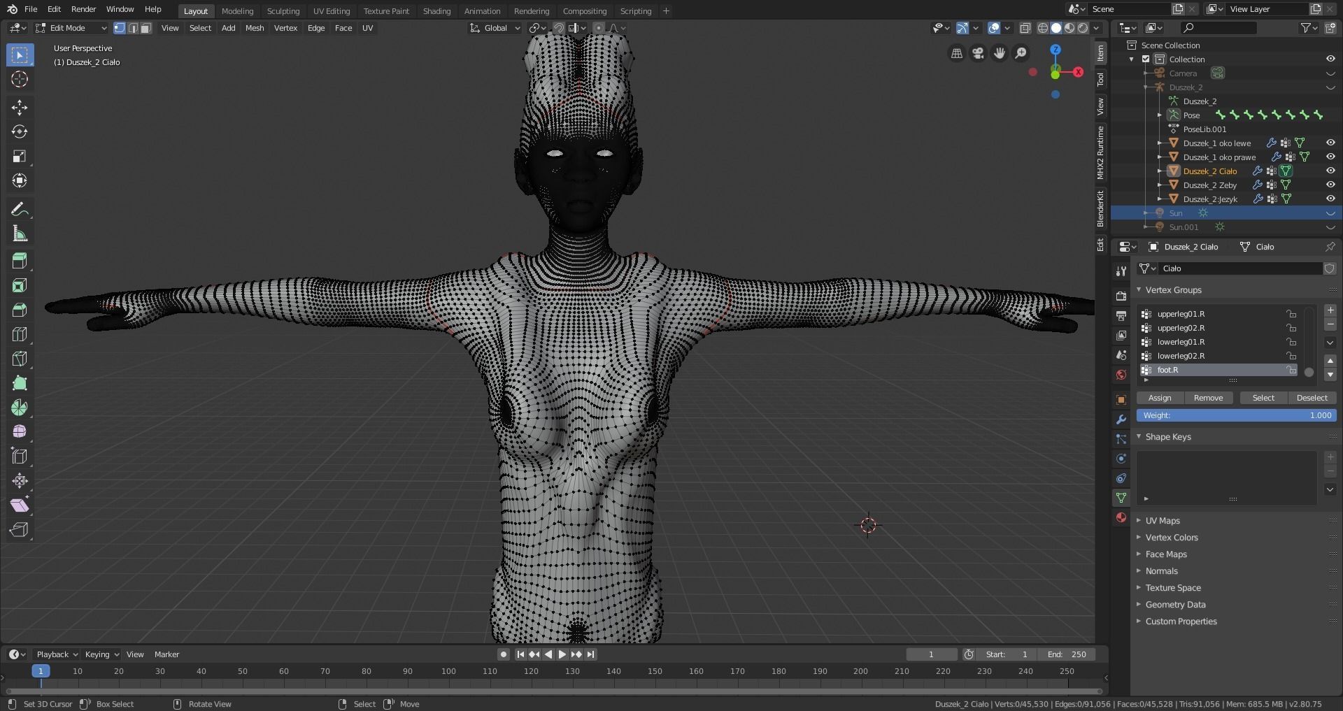Hide Duszek_1 oko prawe object
The width and height of the screenshot is (1343, 711).
pyautogui.click(x=1330, y=157)
